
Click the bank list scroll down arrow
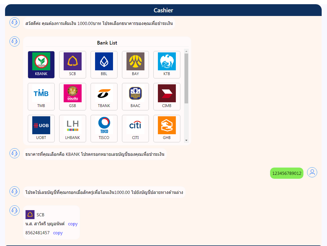click(186, 140)
